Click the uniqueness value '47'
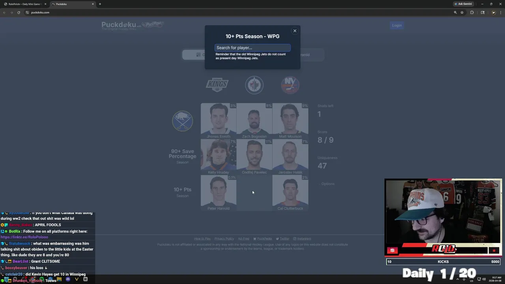505x284 pixels. (x=322, y=166)
